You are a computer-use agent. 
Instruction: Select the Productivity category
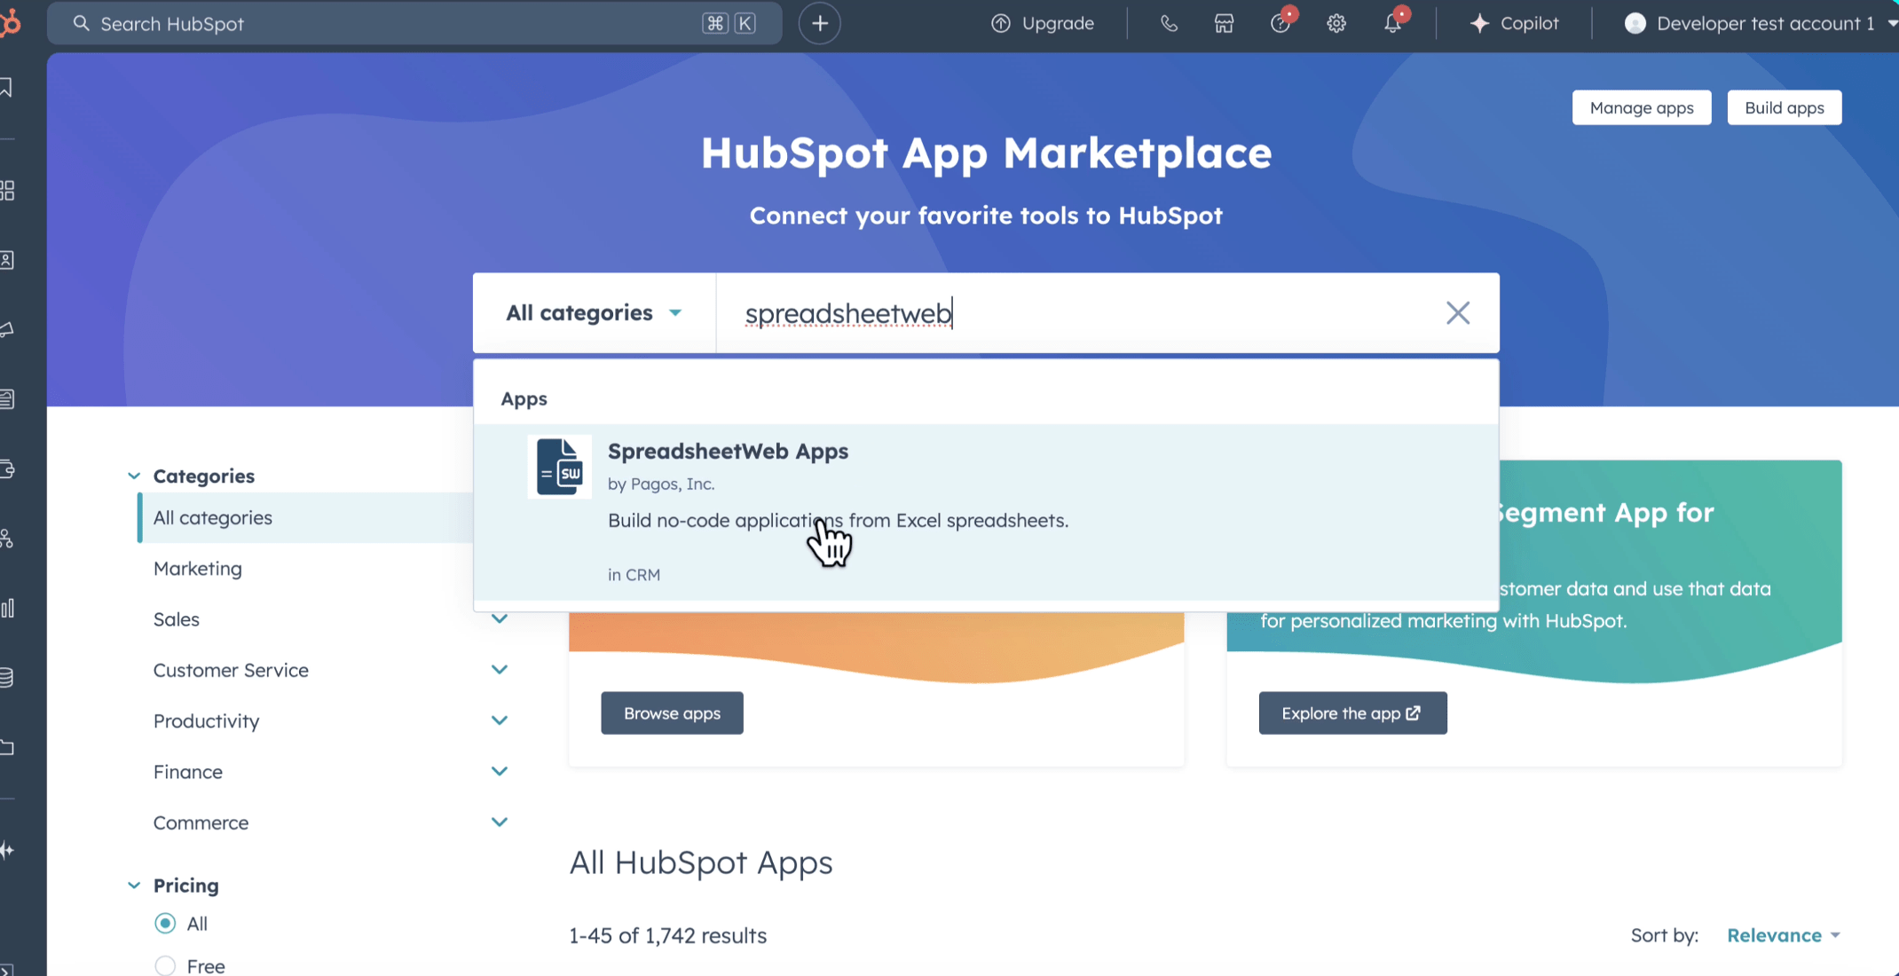[206, 720]
